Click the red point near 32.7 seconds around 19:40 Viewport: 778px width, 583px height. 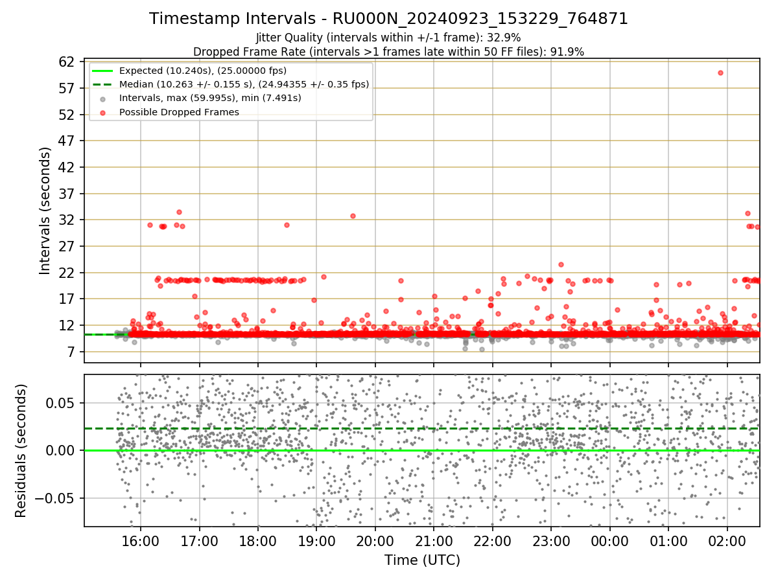coord(353,216)
